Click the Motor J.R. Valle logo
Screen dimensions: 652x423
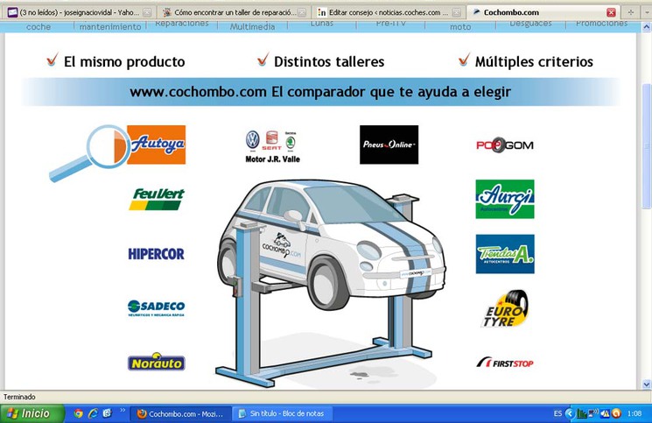tap(272, 146)
